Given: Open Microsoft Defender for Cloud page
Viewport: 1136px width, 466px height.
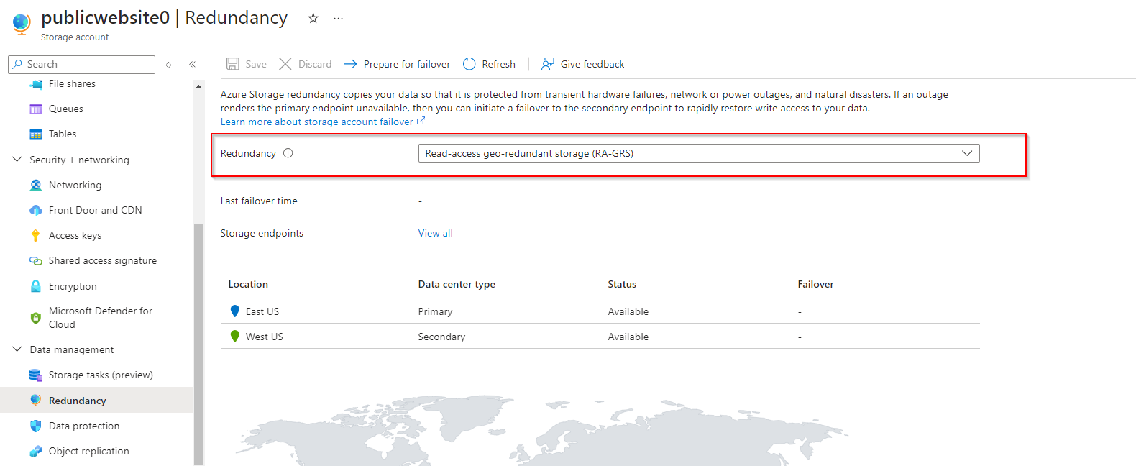Looking at the screenshot, I should (100, 317).
